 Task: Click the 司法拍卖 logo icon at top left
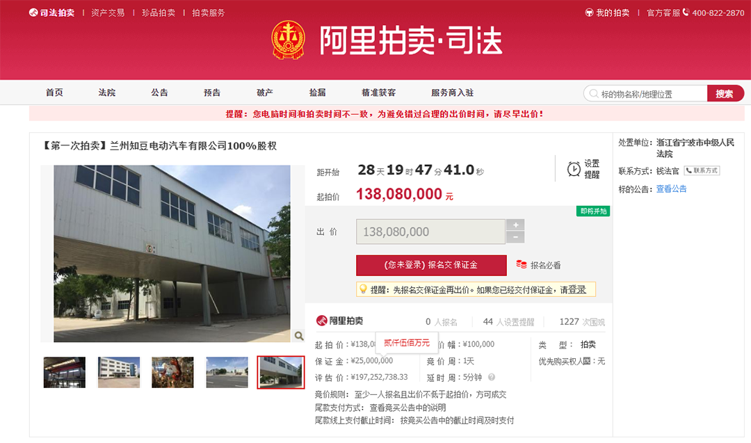(x=33, y=13)
